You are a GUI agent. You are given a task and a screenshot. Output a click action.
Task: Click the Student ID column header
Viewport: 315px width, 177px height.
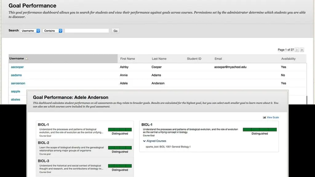click(194, 59)
